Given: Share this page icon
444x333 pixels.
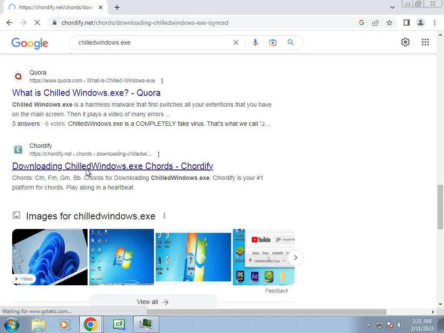Looking at the screenshot, I should pos(375,23).
